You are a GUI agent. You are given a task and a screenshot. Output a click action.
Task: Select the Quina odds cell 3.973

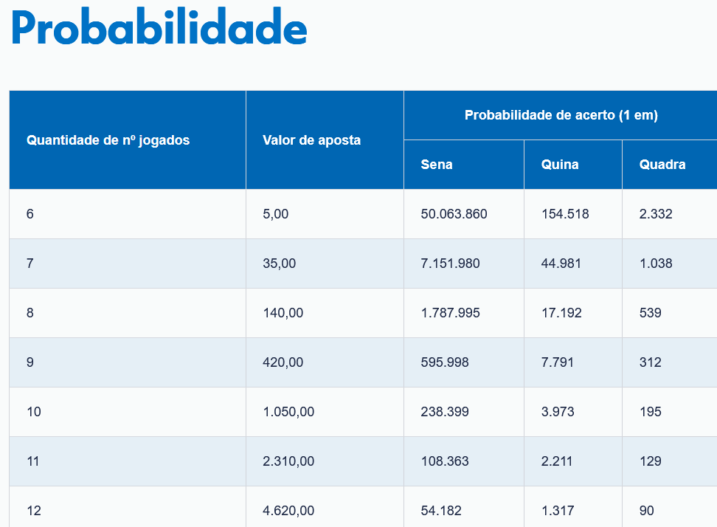558,412
